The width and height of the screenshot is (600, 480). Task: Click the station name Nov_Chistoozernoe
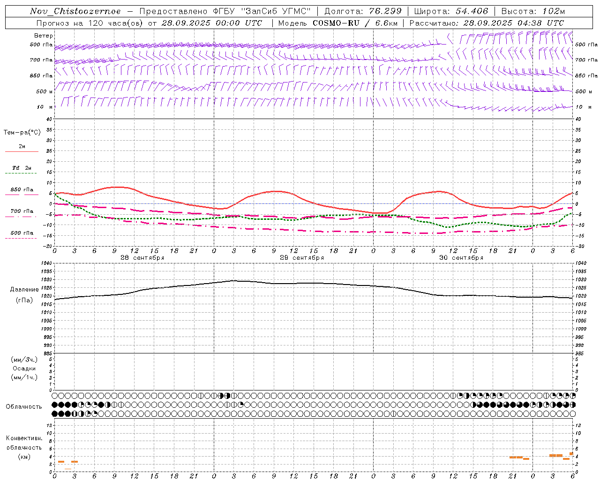pos(75,11)
